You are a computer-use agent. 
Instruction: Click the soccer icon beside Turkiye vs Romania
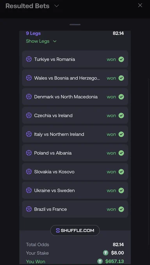point(29,59)
